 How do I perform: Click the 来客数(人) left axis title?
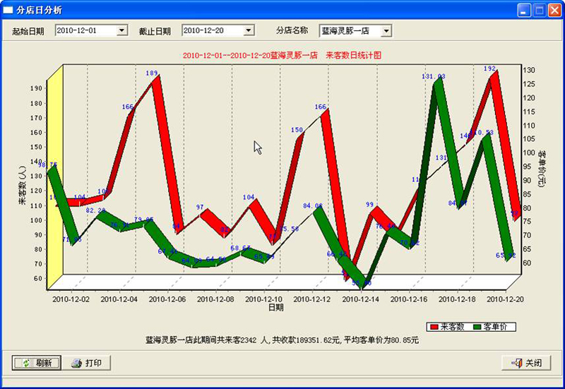click(23, 185)
